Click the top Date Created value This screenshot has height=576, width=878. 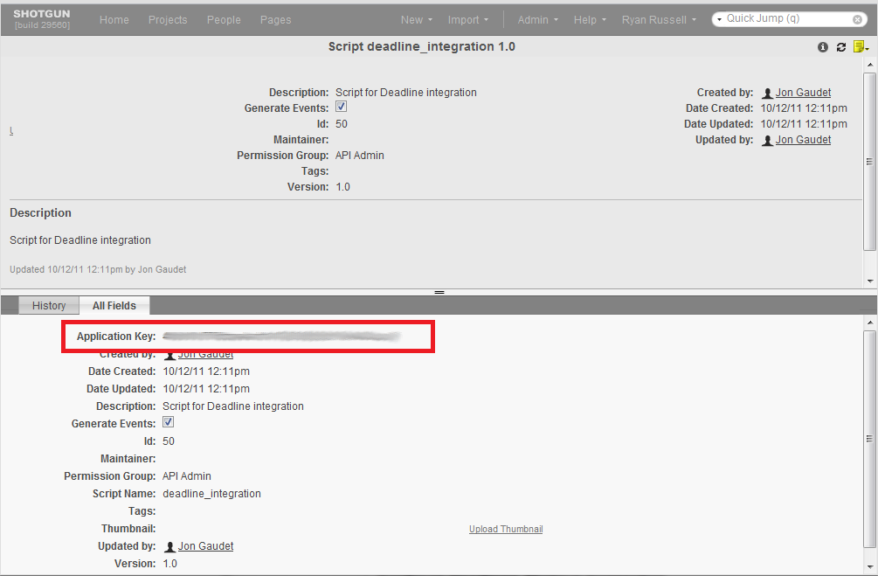point(804,108)
